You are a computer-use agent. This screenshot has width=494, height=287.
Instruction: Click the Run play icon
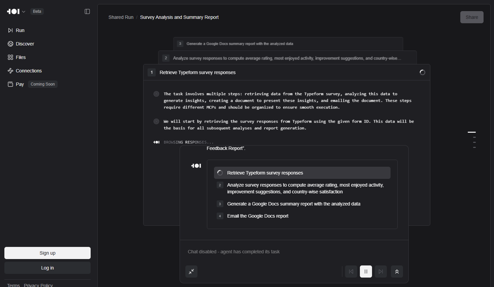tap(10, 30)
